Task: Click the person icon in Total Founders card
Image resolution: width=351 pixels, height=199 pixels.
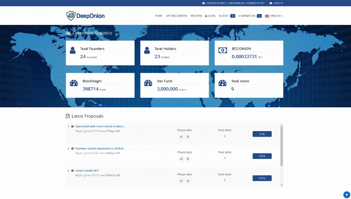Action: 73,50
